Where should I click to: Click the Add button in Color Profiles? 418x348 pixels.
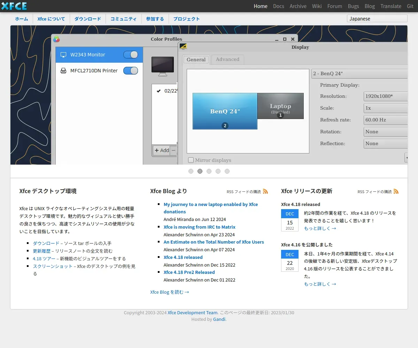[x=162, y=150]
